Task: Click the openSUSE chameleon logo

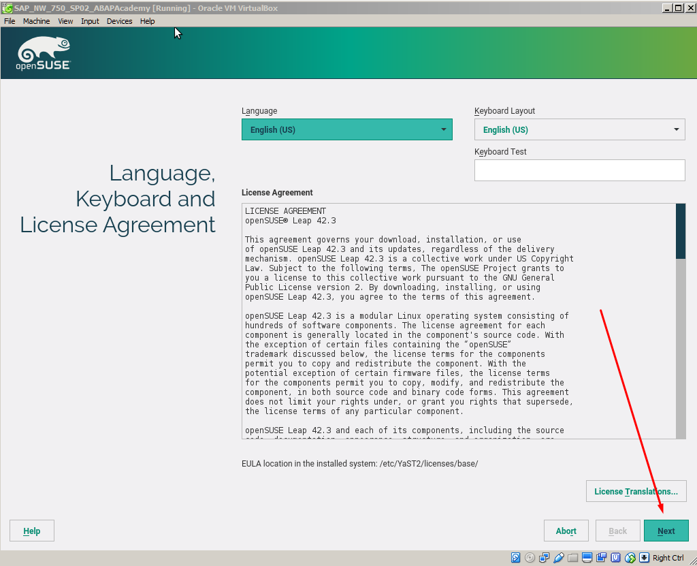Action: click(44, 53)
